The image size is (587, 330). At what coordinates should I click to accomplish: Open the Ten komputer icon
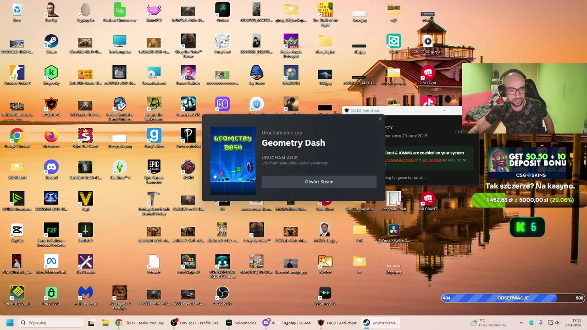pos(120,44)
